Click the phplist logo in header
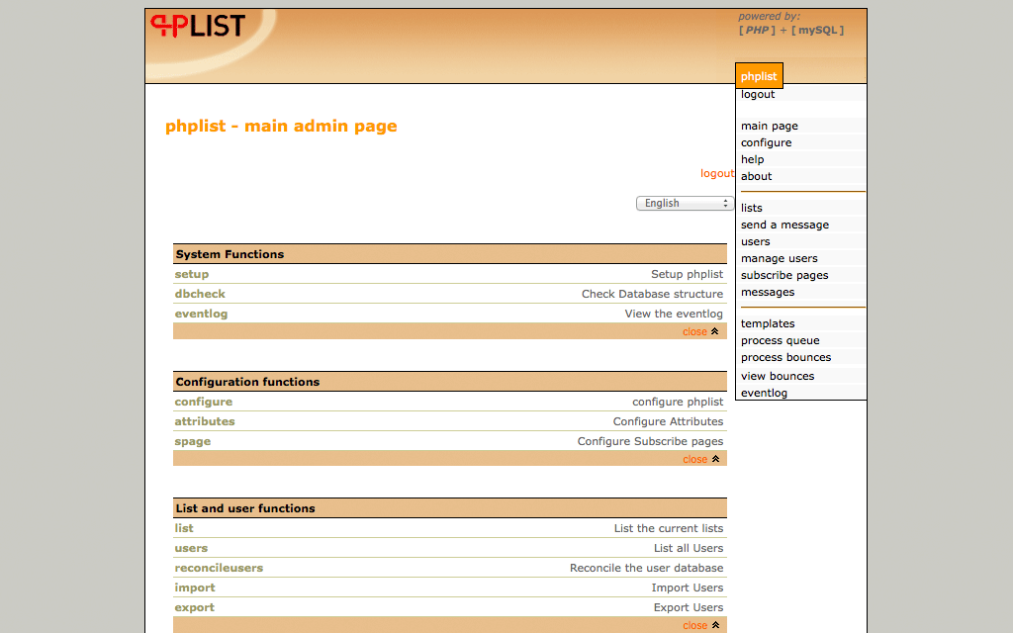The image size is (1013, 633). [x=198, y=26]
